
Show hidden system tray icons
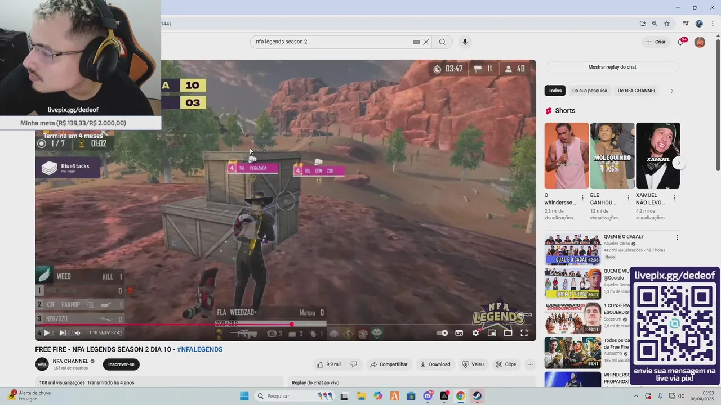637,396
